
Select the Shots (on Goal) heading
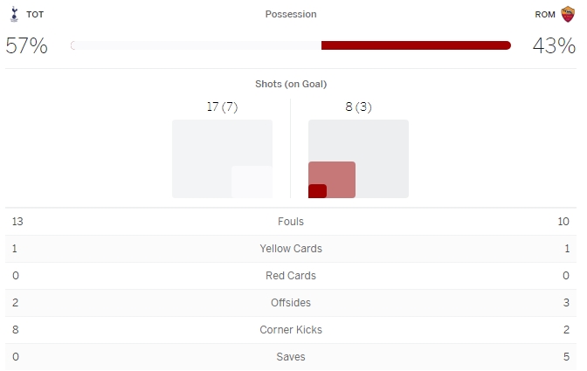pyautogui.click(x=291, y=84)
